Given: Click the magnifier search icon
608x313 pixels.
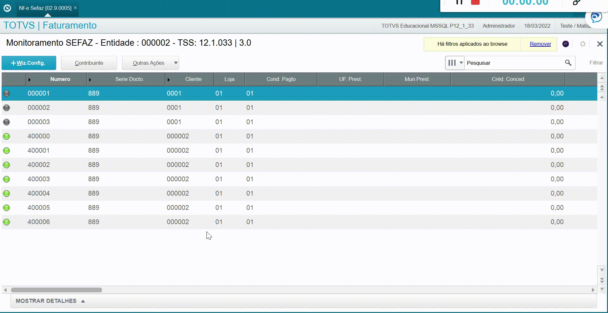Looking at the screenshot, I should coord(568,63).
